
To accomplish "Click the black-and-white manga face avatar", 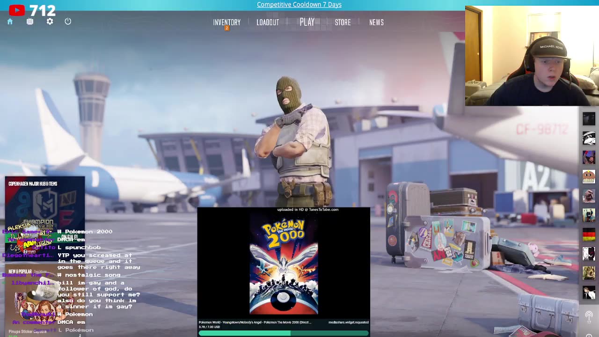I will [x=589, y=138].
